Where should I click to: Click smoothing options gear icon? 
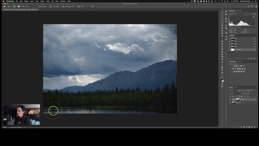coord(79,6)
